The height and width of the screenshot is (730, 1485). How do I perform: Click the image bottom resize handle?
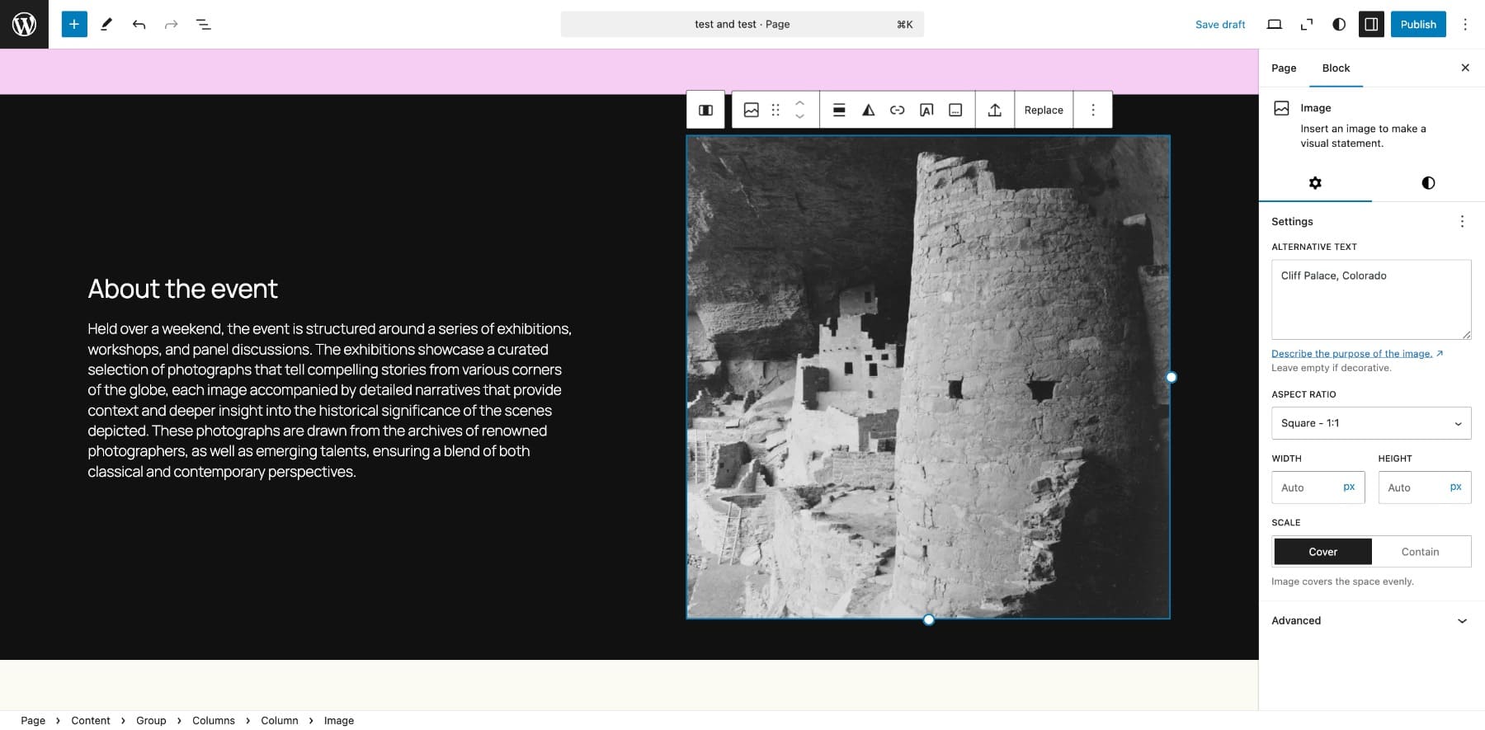point(928,619)
